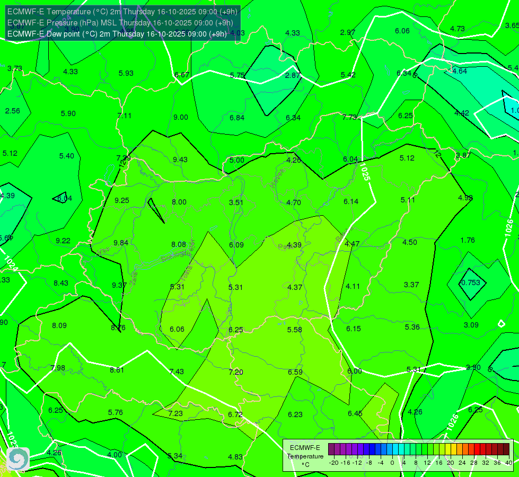This screenshot has width=519, height=477.
Task: Click the 6.45 dew point value
Action: tap(355, 413)
